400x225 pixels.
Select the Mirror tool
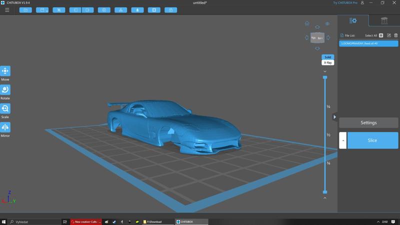click(5, 127)
